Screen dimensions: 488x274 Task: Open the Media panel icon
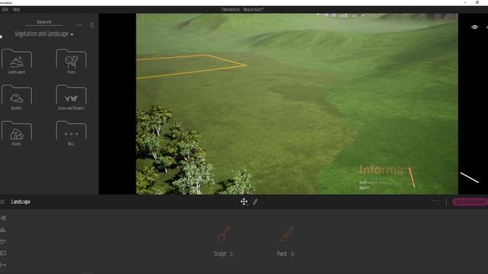[3, 253]
